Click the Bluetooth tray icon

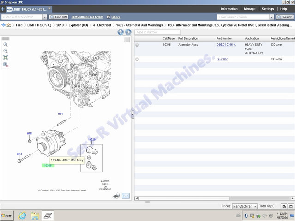(246, 215)
